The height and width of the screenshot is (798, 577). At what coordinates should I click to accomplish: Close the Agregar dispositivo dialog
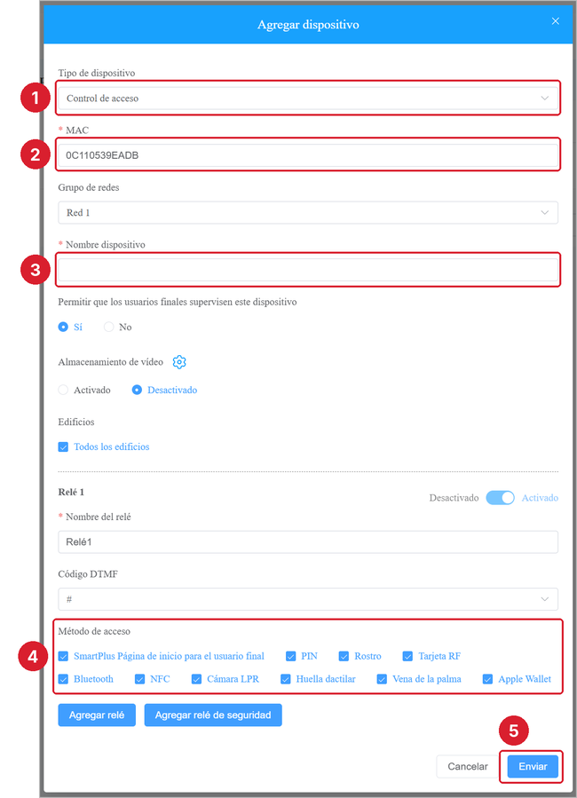555,21
